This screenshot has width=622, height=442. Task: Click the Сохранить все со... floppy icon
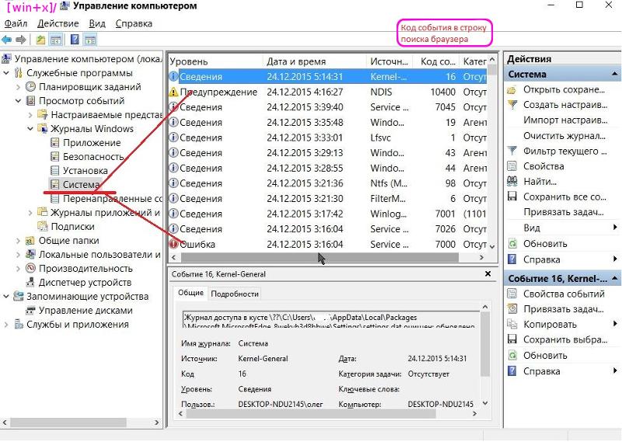coord(512,197)
